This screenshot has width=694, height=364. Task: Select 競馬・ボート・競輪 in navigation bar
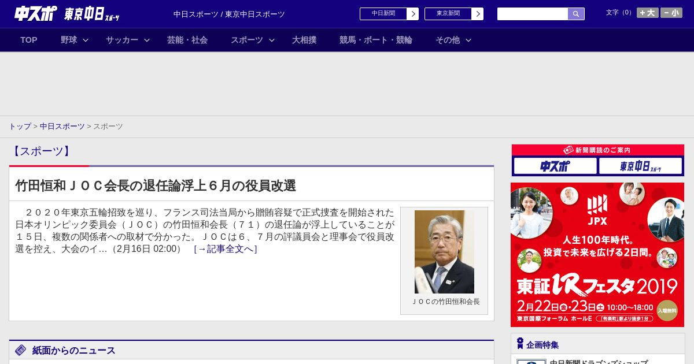click(376, 40)
